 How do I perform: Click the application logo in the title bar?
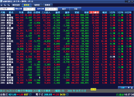[1, 1]
